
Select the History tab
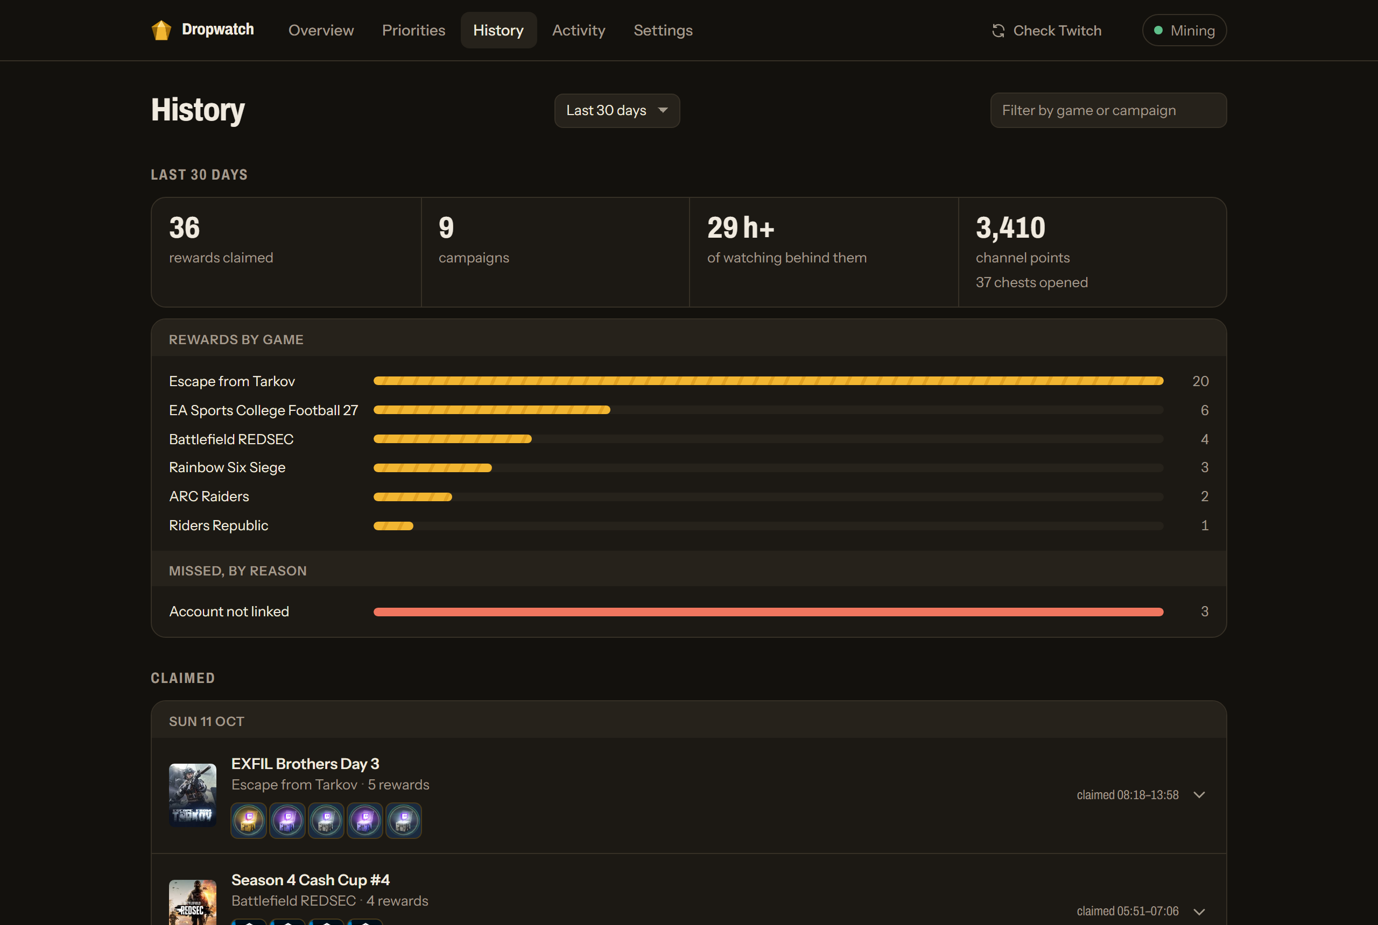coord(498,30)
